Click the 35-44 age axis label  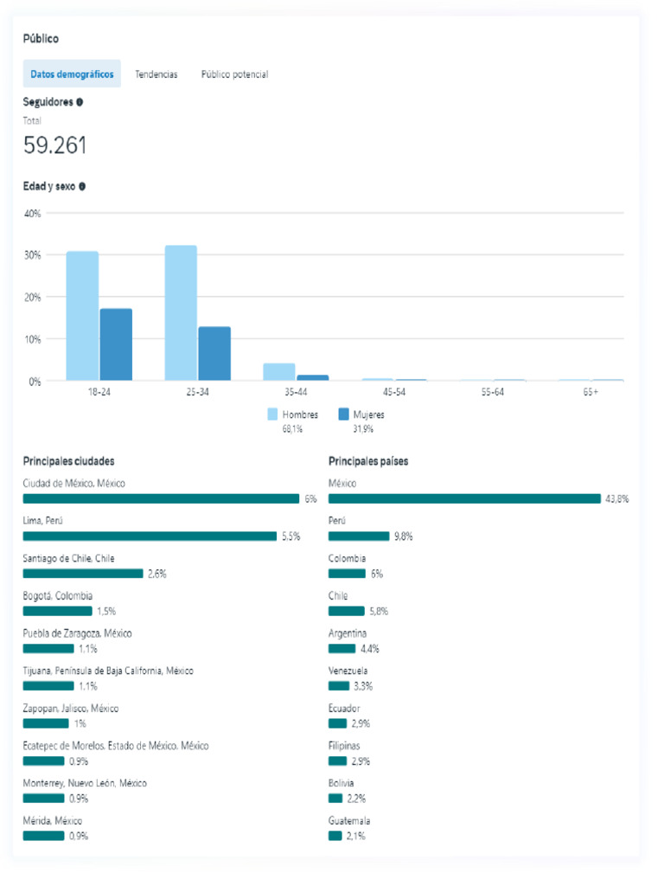[x=296, y=392]
